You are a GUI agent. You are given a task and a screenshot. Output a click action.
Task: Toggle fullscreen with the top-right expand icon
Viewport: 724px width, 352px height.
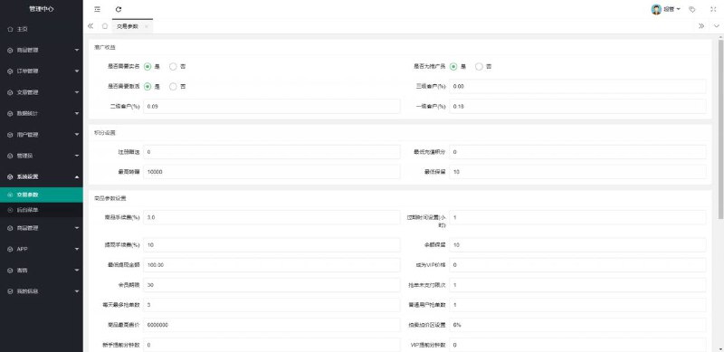(x=713, y=9)
